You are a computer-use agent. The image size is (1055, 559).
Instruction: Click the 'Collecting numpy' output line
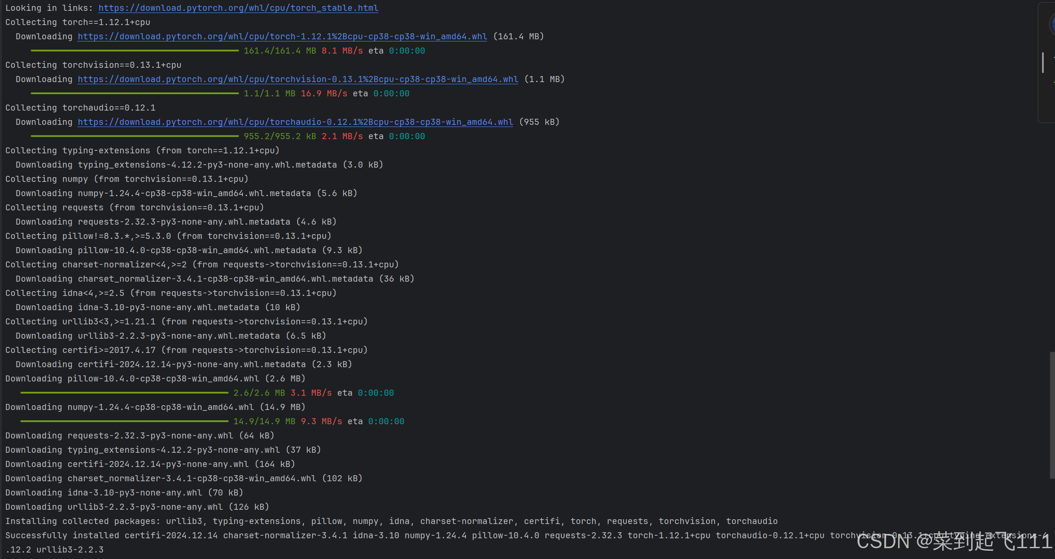(127, 179)
